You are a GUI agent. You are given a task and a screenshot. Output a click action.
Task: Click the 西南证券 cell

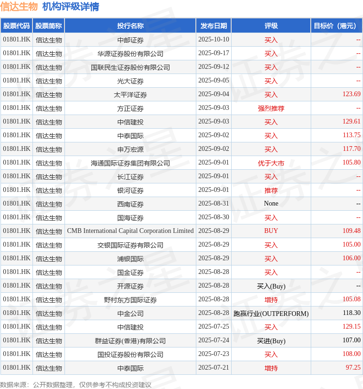click(130, 204)
